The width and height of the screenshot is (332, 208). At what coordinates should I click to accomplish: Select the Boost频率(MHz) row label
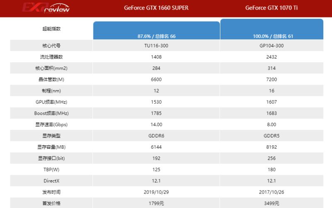click(x=51, y=113)
